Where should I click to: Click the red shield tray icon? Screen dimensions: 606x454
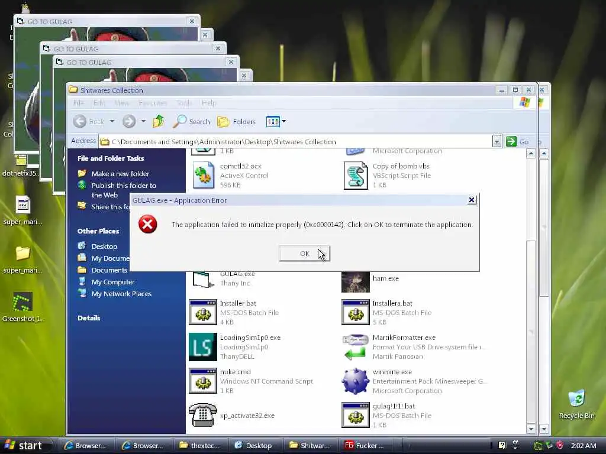(x=560, y=446)
